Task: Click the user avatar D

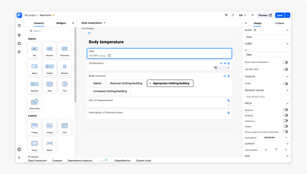Action: (x=19, y=158)
